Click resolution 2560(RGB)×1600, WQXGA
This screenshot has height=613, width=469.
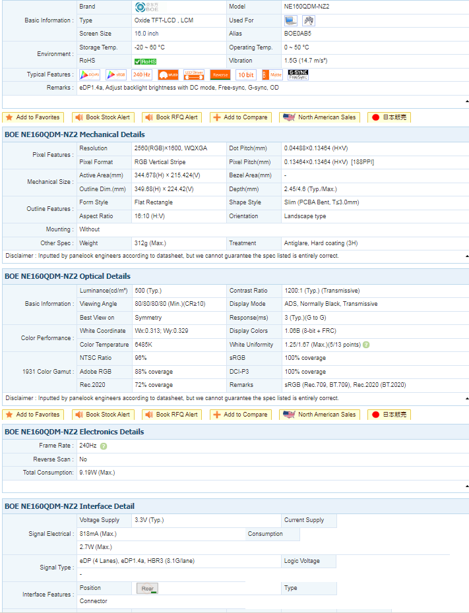point(171,148)
